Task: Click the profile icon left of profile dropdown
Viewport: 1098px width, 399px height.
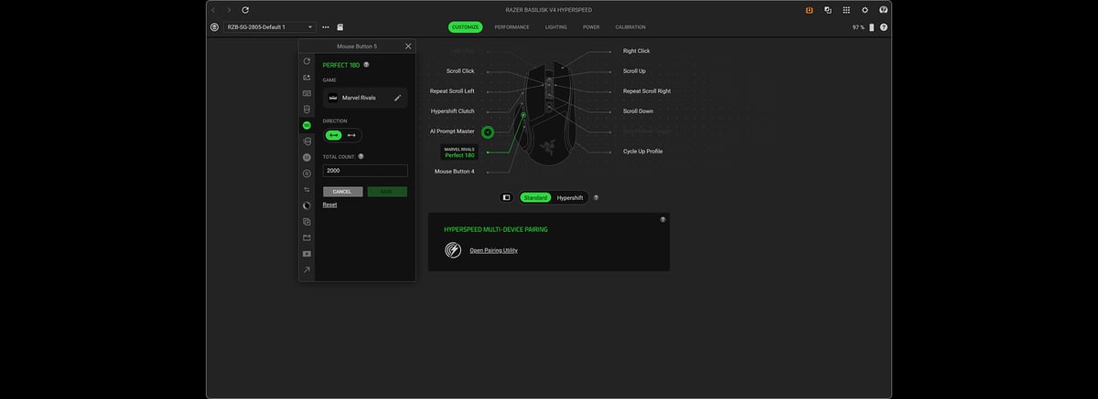Action: pyautogui.click(x=214, y=27)
